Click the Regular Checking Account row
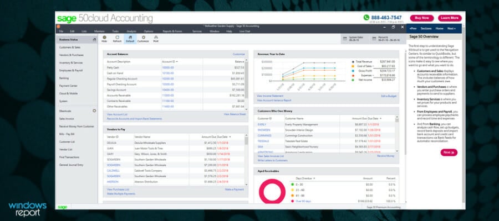 (176, 78)
